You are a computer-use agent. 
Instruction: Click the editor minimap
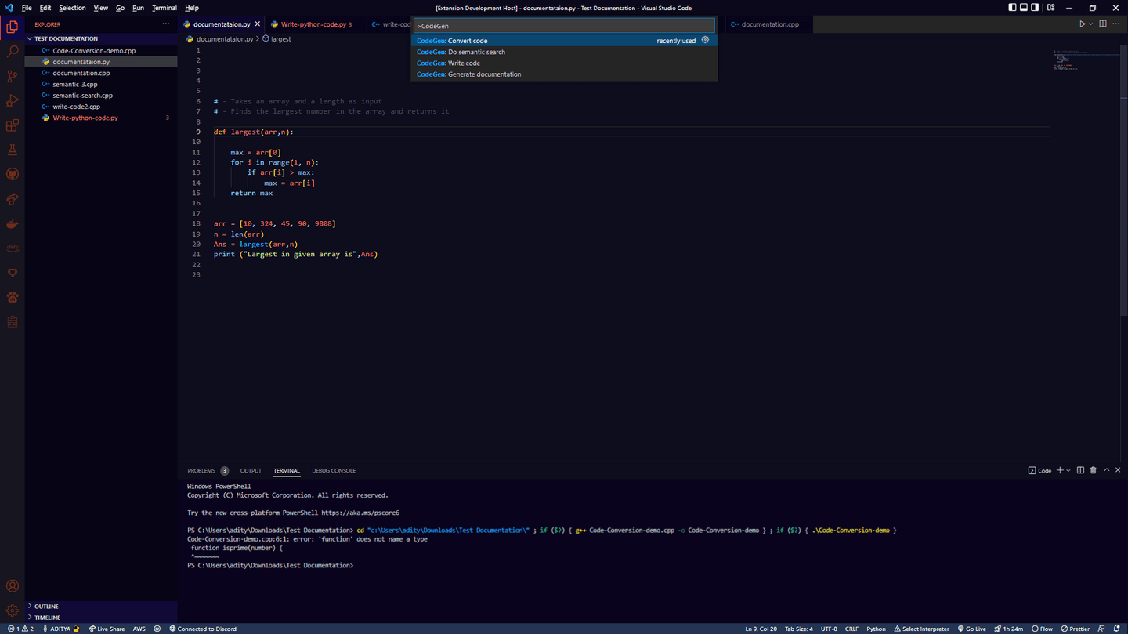[1085, 61]
